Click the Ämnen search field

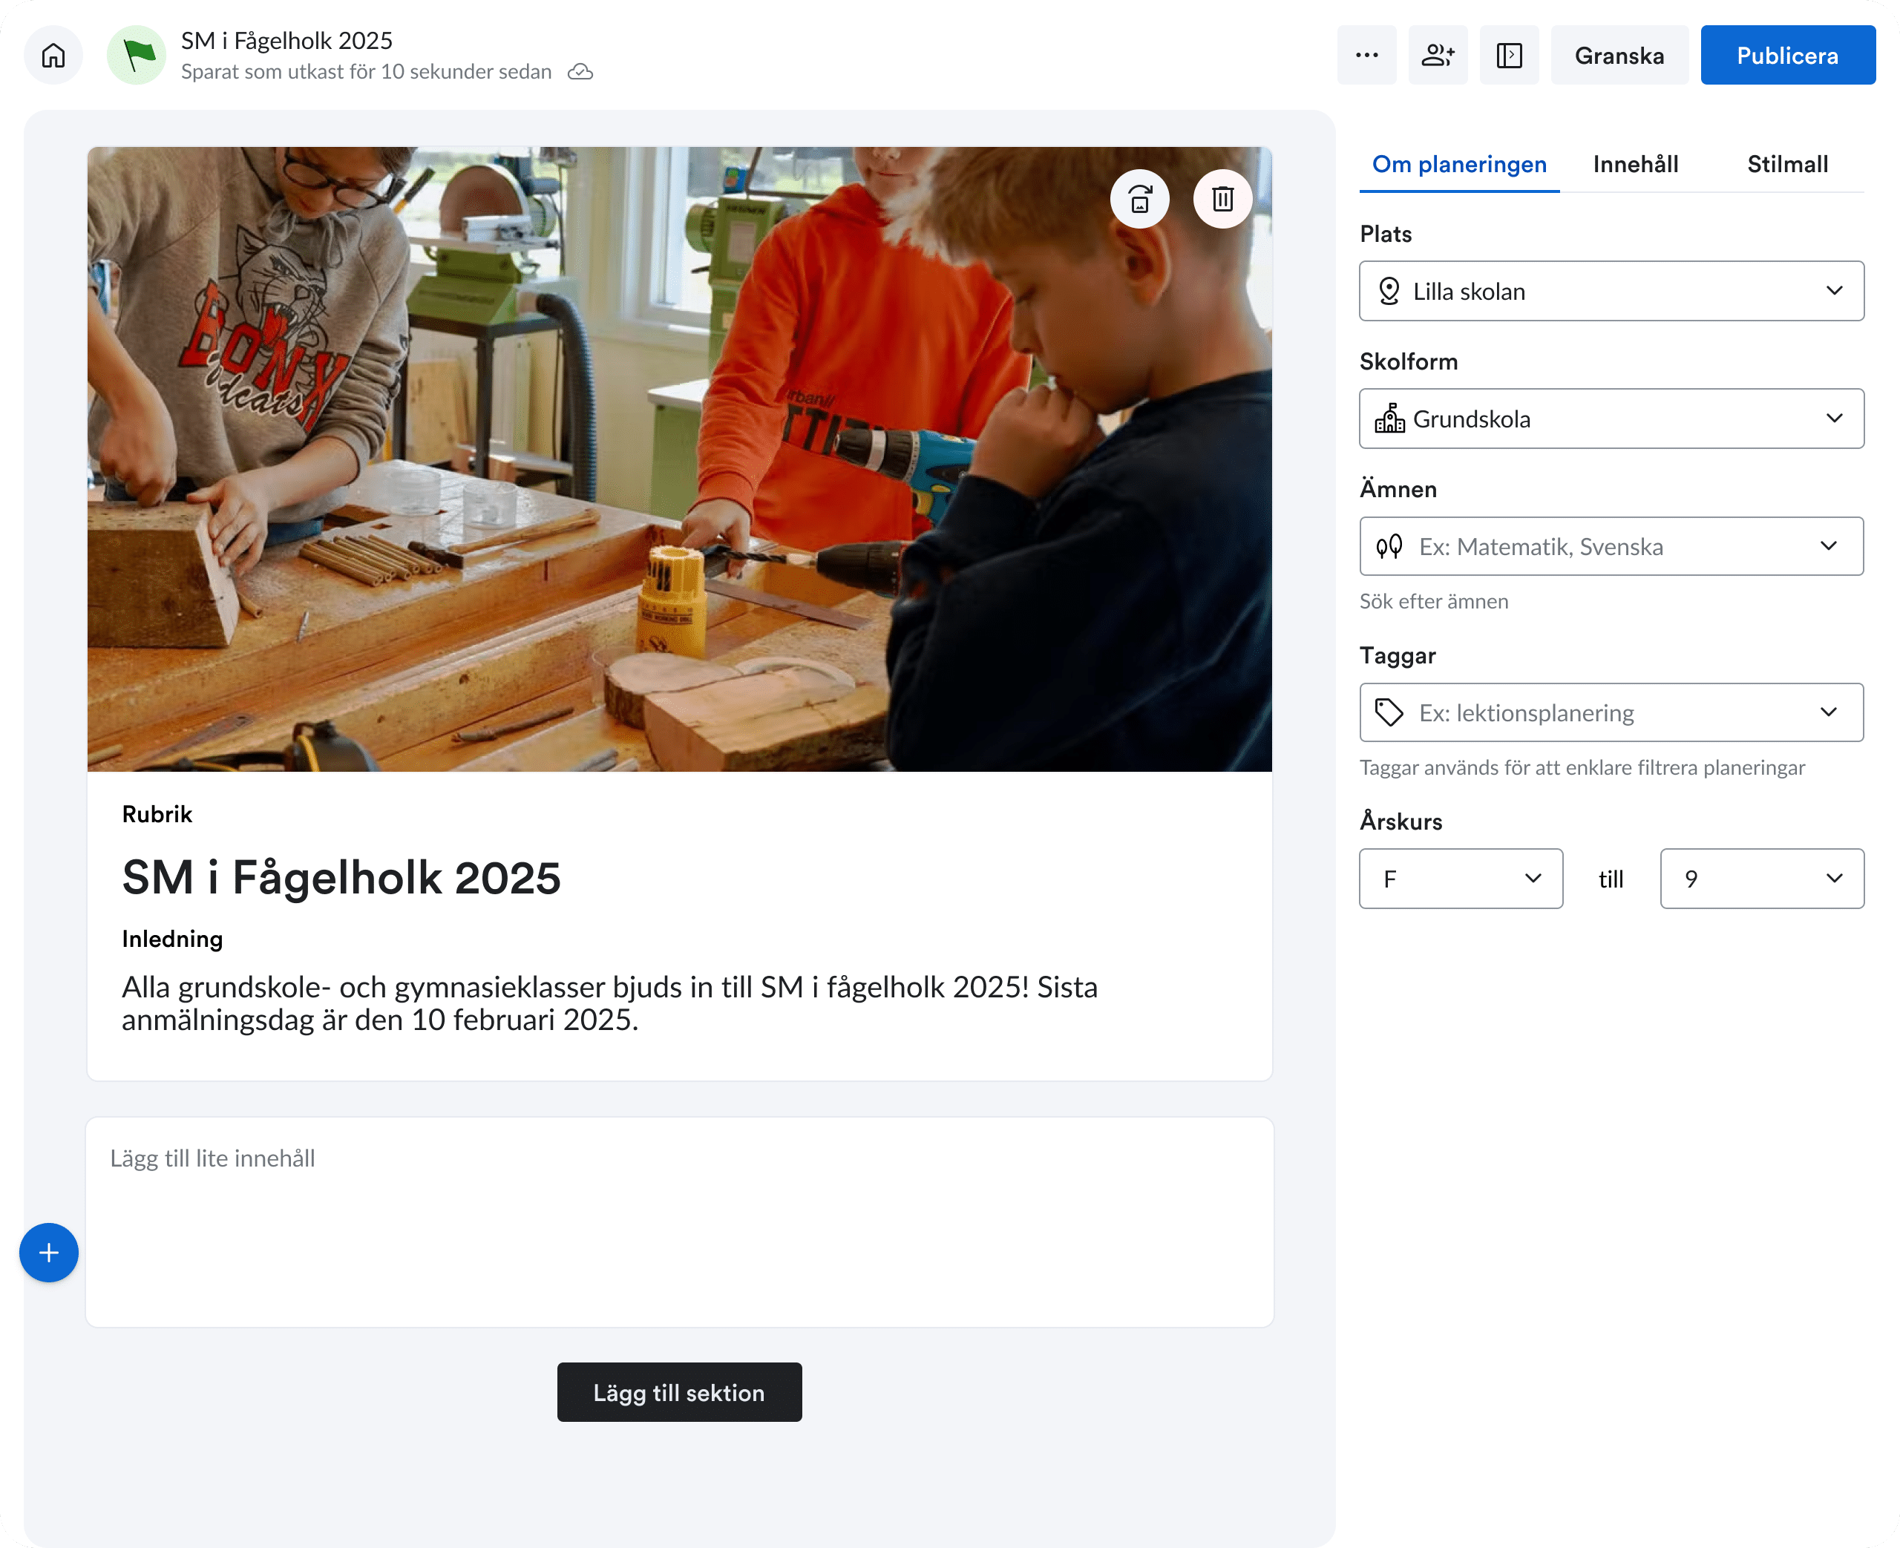(x=1611, y=545)
